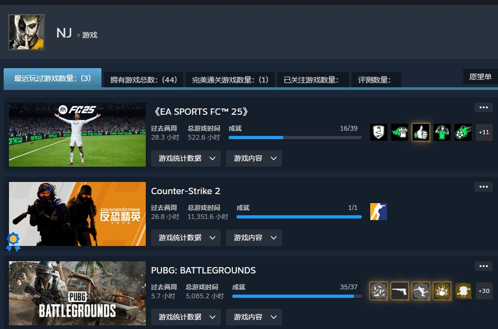Click the 16/39 achievement count

tap(349, 128)
